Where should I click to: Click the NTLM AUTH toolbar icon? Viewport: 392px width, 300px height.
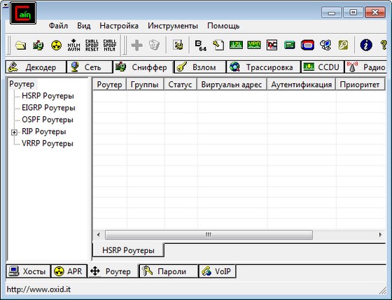(x=74, y=46)
